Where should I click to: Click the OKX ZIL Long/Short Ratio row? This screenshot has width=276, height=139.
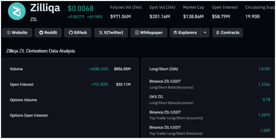tap(209, 100)
